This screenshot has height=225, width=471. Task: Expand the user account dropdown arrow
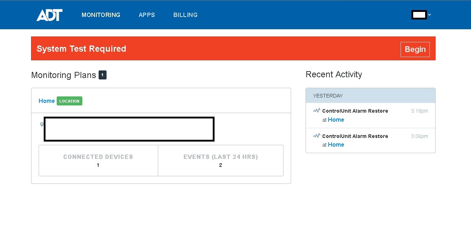click(x=429, y=15)
